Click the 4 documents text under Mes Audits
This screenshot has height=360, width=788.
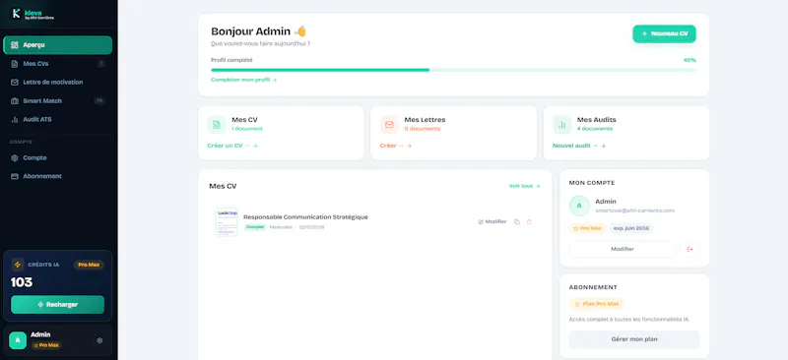click(x=595, y=129)
